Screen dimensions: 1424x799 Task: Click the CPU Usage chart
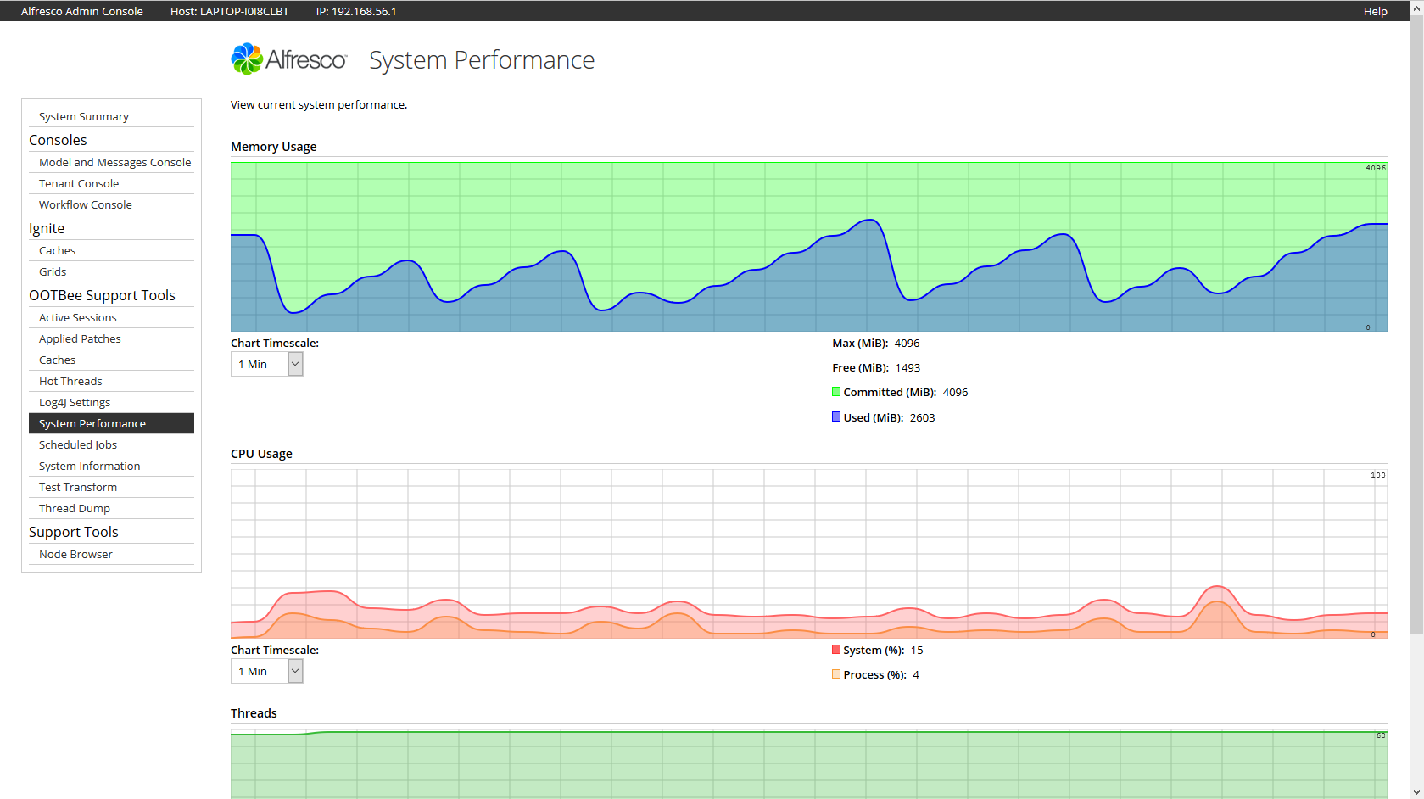809,554
